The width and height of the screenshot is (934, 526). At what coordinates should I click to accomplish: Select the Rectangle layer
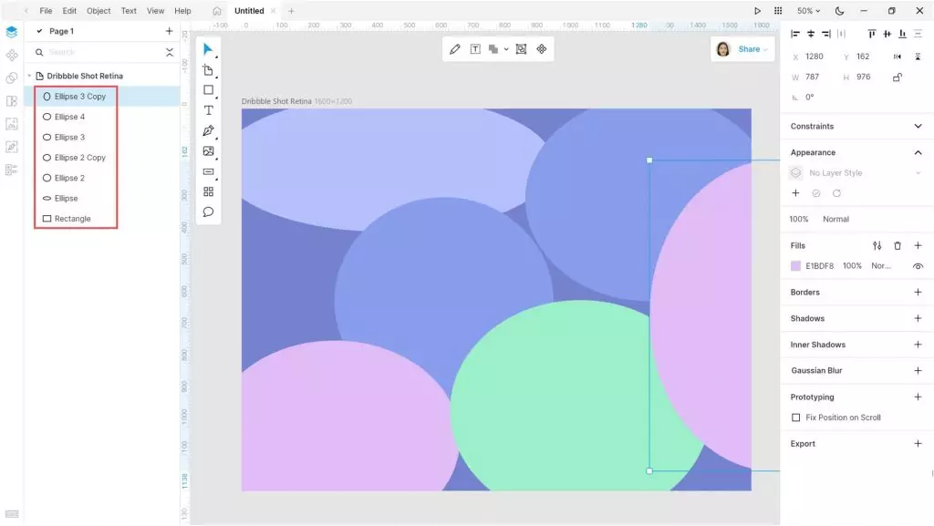pyautogui.click(x=102, y=219)
